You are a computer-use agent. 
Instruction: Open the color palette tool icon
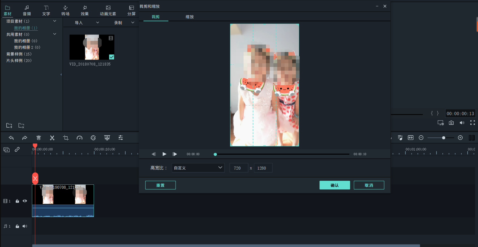[93, 138]
